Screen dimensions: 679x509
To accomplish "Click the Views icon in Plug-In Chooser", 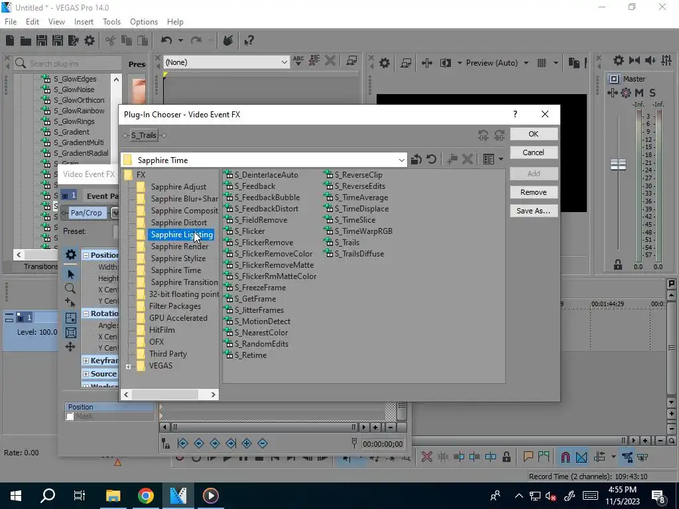I will pos(489,160).
